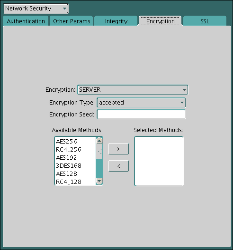Click the < remove-from-selected button
Image resolution: width=233 pixels, height=250 pixels.
click(x=119, y=166)
